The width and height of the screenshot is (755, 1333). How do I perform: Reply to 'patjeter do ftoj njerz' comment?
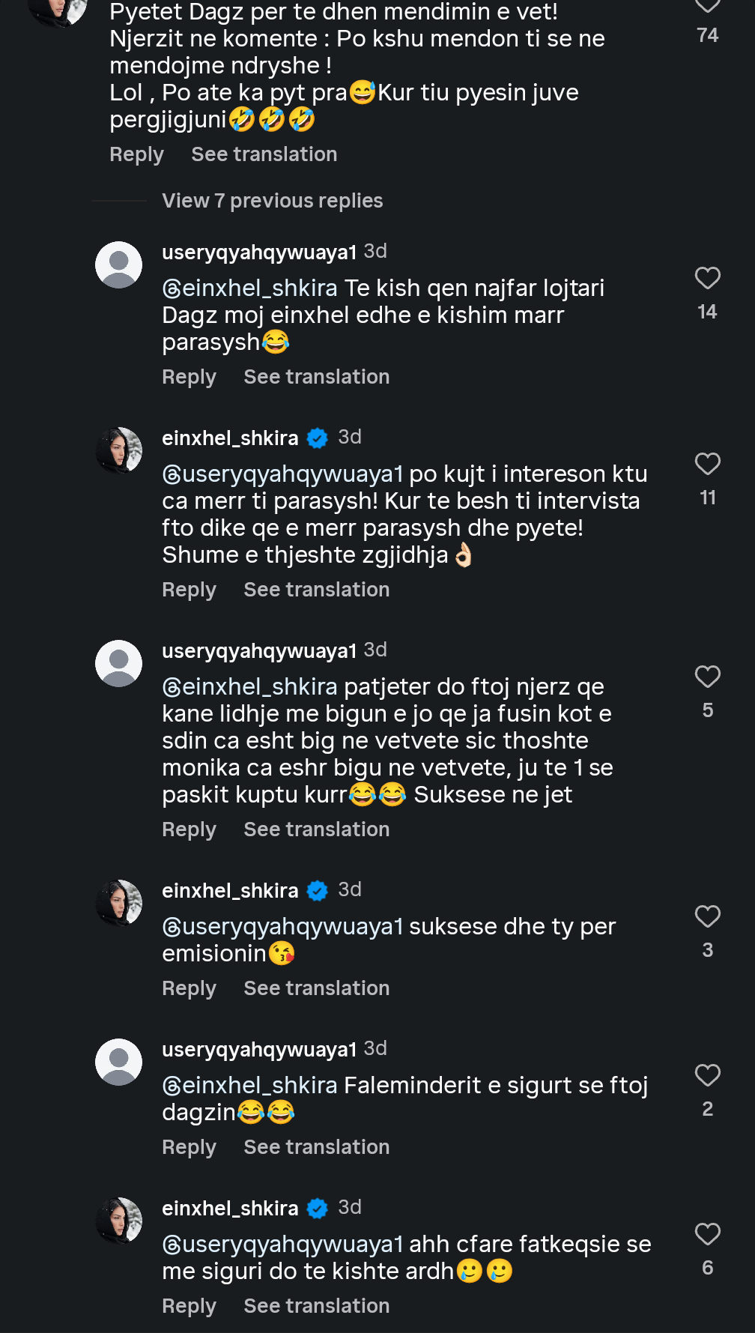tap(189, 829)
